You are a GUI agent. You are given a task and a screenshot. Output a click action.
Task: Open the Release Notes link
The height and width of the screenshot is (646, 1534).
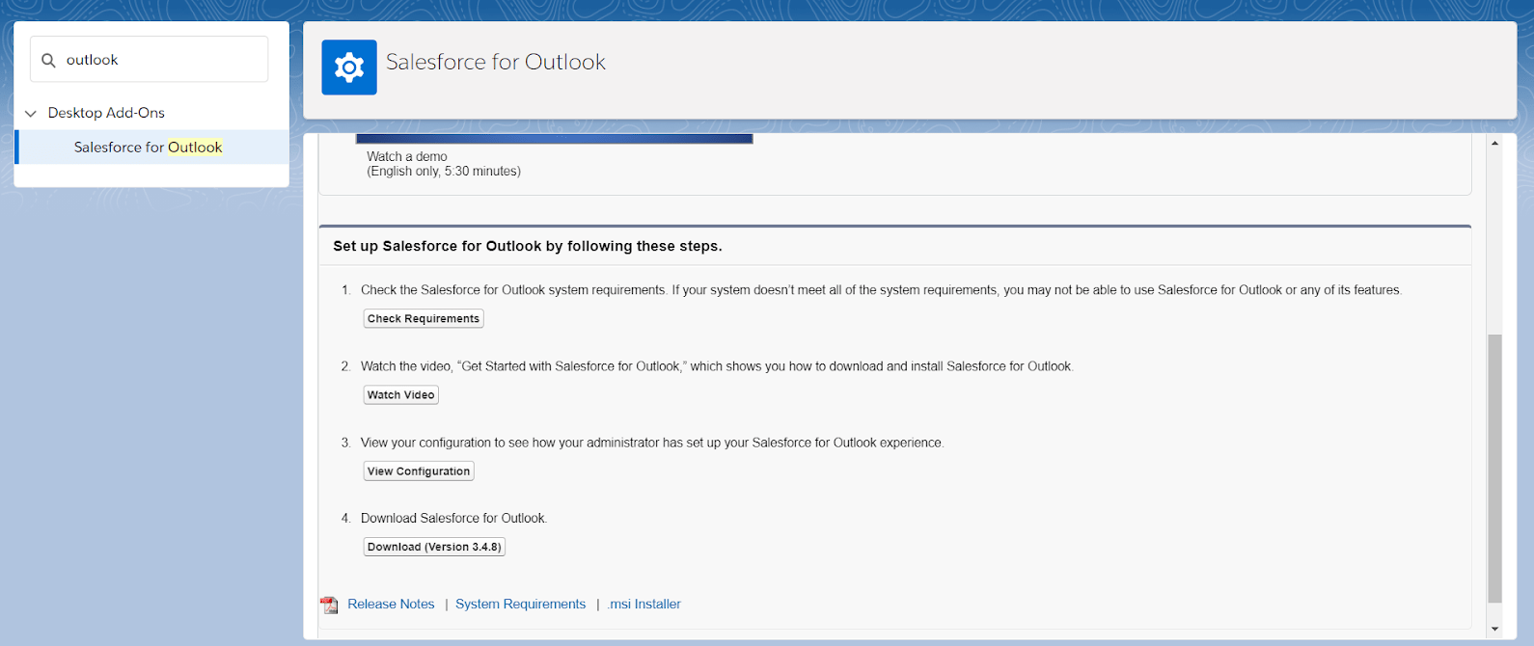coord(391,605)
